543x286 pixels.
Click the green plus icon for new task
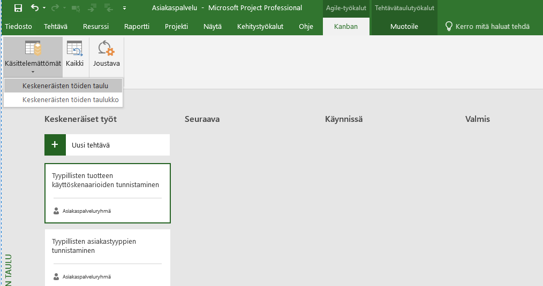click(x=55, y=145)
